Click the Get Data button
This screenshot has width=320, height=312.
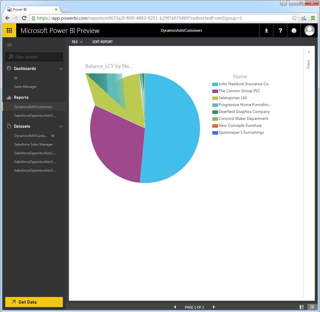coord(34,302)
